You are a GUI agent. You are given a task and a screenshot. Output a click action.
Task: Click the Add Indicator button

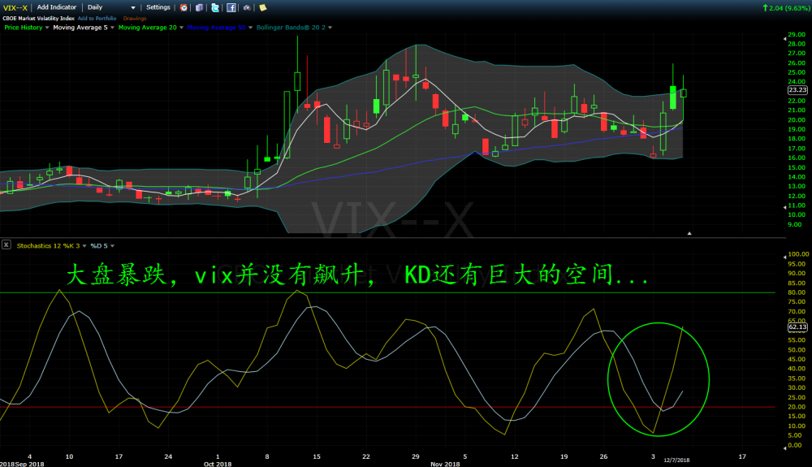pyautogui.click(x=57, y=7)
